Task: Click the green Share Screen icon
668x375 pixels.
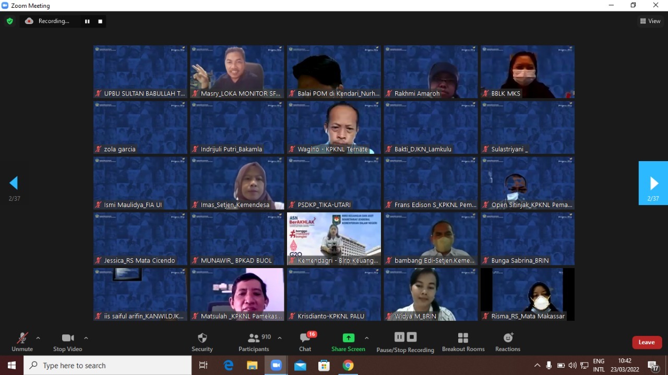Action: point(348,337)
